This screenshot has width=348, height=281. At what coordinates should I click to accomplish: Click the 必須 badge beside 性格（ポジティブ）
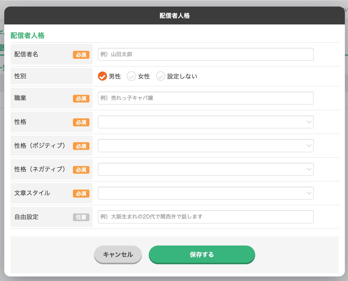point(81,146)
